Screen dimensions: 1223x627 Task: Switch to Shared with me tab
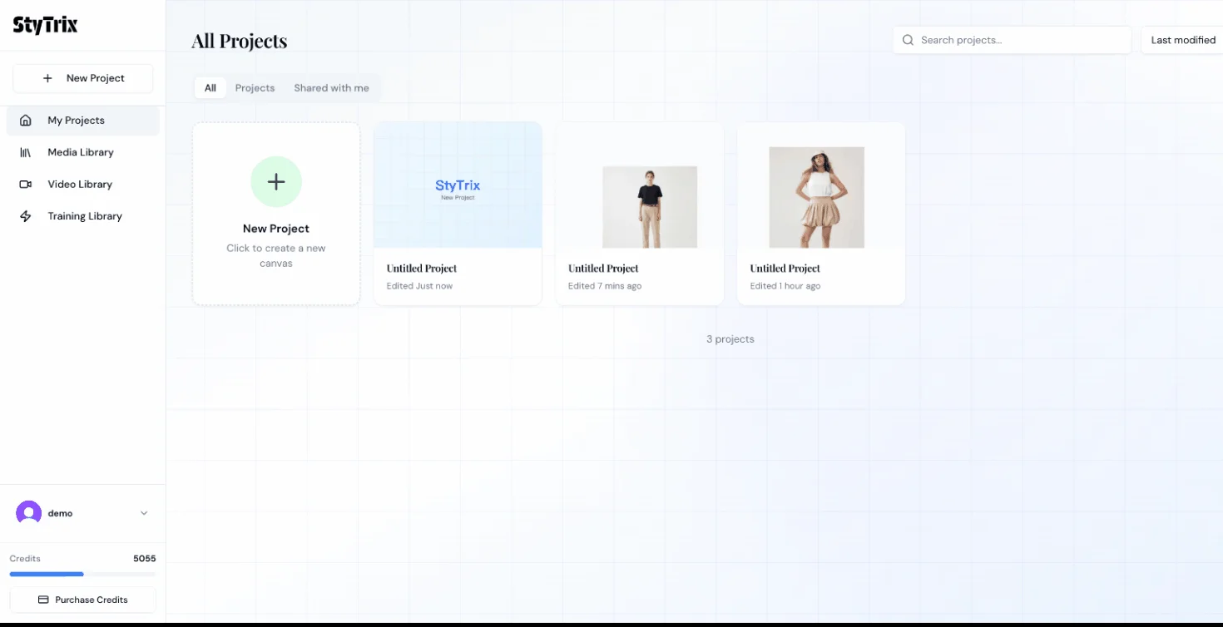pos(331,88)
